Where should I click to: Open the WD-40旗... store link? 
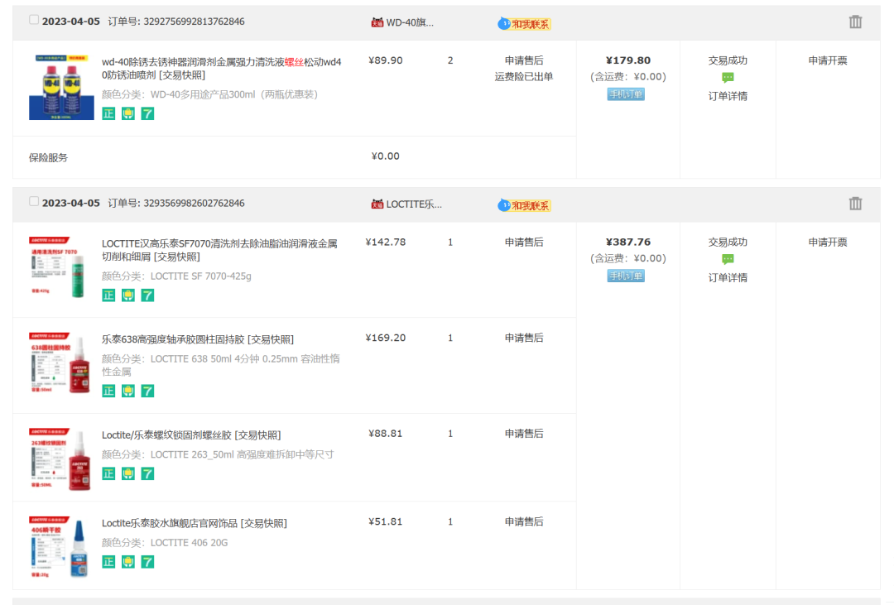coord(410,22)
